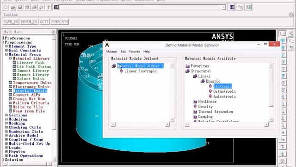Open the Edit menu in dialog
The width and height of the screenshot is (296, 167).
tap(123, 51)
